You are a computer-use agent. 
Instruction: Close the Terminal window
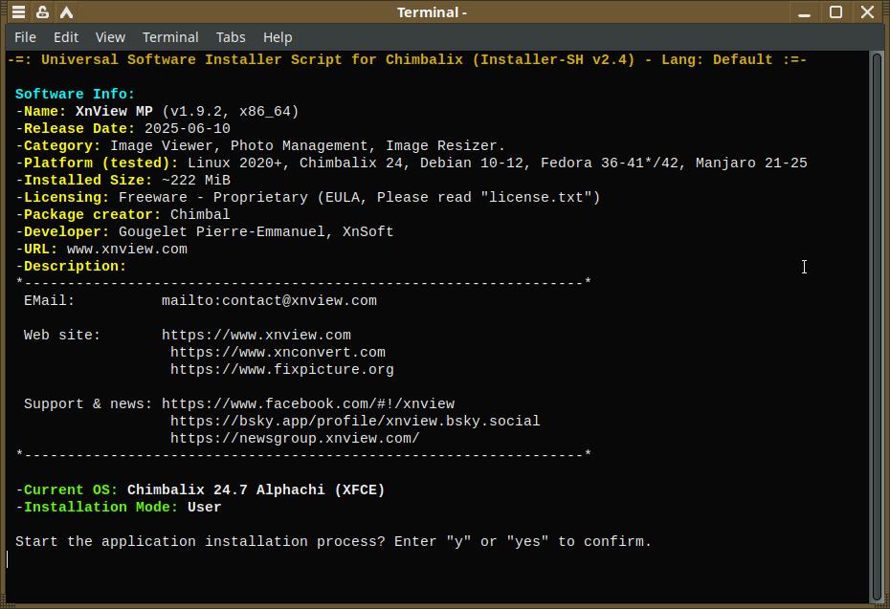[x=867, y=12]
